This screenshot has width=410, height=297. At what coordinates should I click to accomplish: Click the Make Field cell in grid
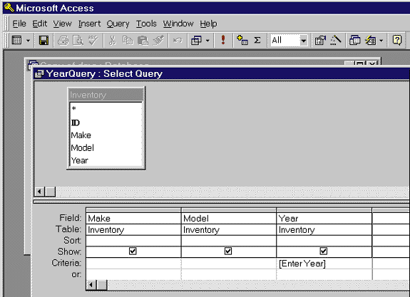[133, 219]
